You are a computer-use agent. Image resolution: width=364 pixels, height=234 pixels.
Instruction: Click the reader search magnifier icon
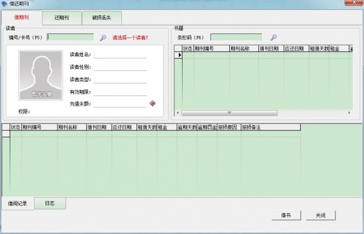[103, 37]
